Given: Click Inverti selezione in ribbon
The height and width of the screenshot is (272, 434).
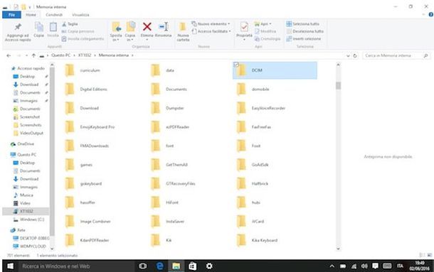Looking at the screenshot, I should 304,38.
